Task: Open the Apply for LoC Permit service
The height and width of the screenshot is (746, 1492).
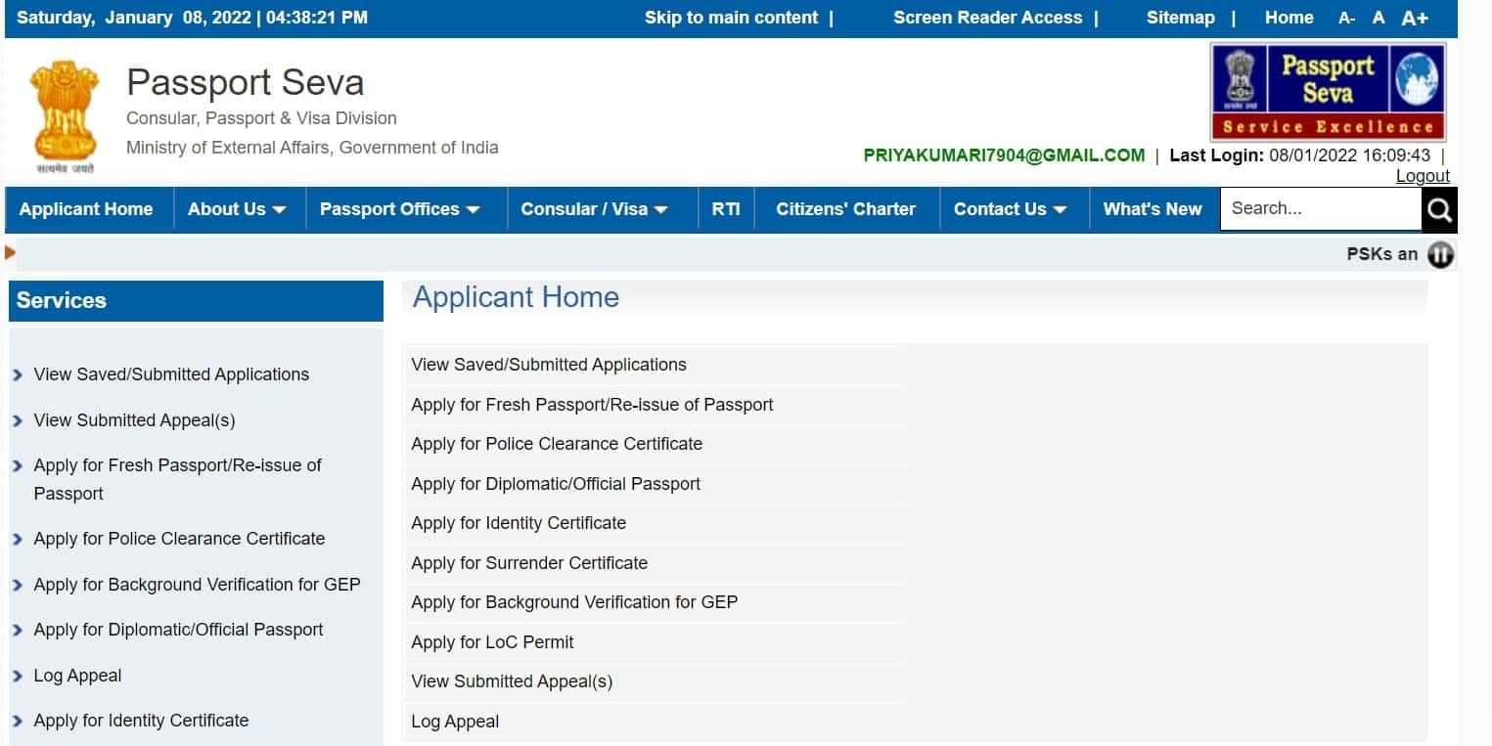Action: (494, 641)
